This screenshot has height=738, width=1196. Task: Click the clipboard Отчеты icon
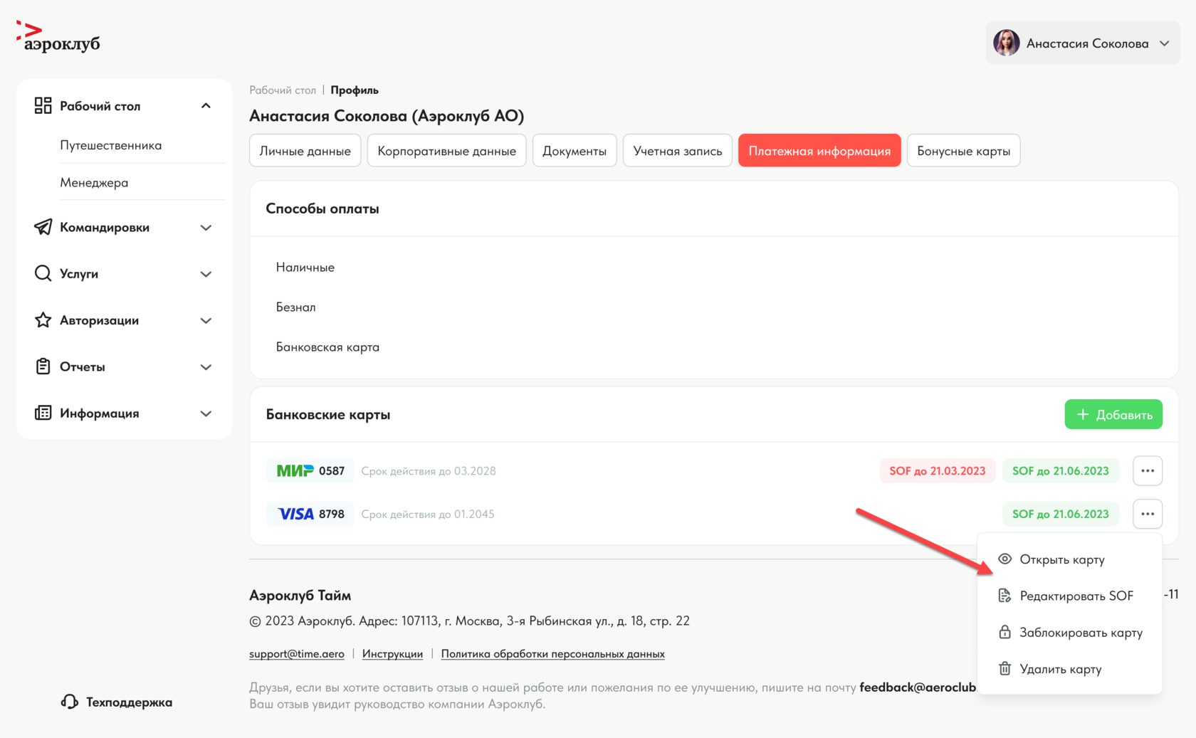(x=43, y=367)
